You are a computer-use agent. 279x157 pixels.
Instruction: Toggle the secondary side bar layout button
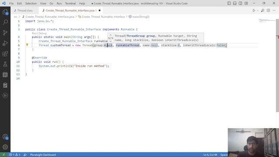coord(240,3)
